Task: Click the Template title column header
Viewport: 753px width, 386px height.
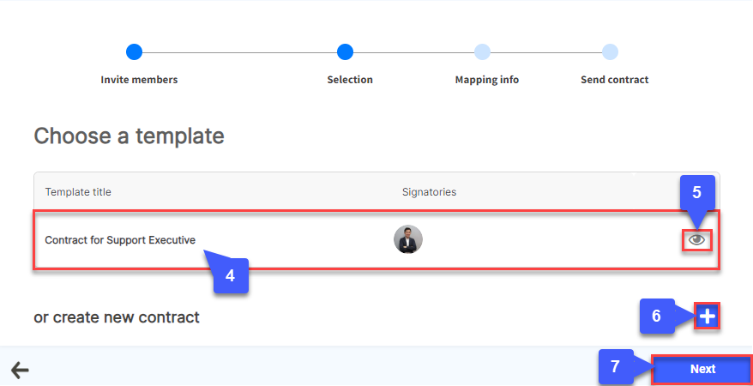Action: point(78,192)
